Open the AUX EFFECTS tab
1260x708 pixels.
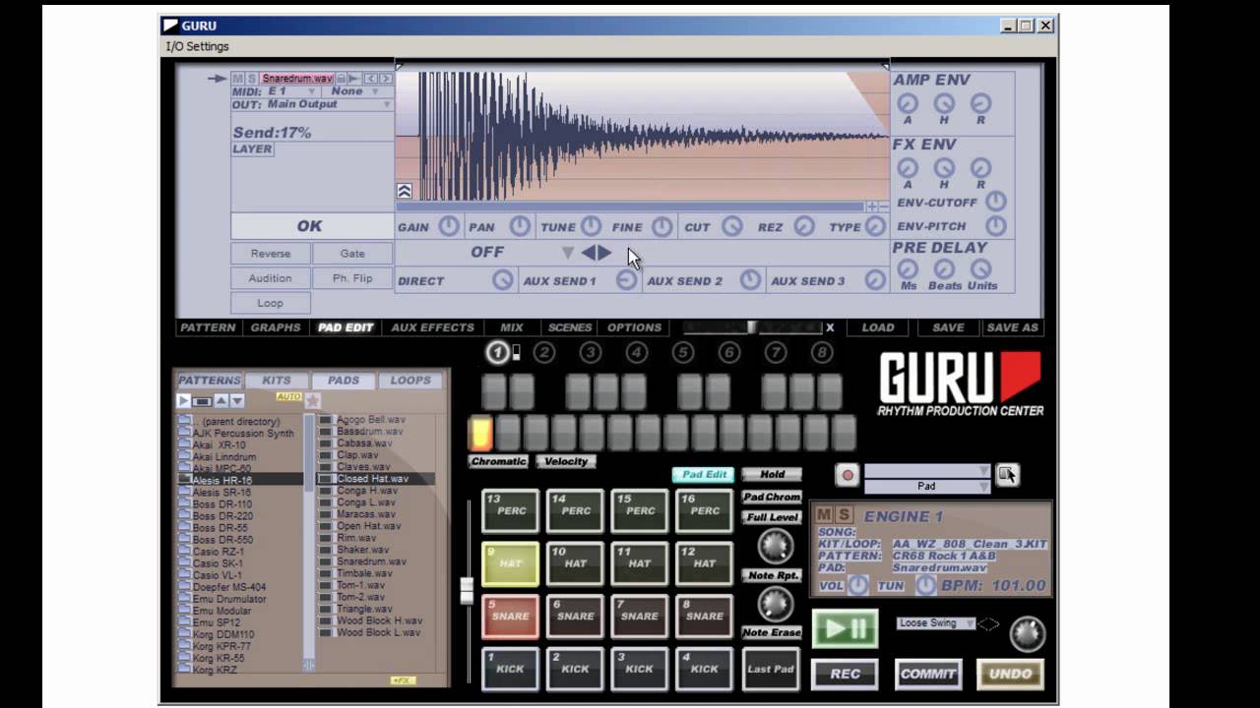click(x=432, y=327)
